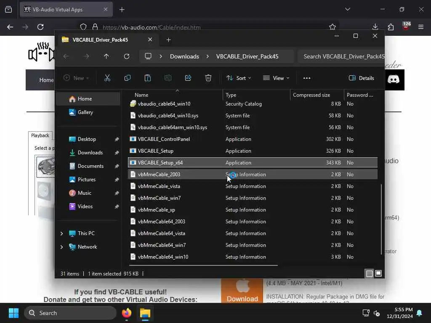Click the orange Download button for Mac
The width and height of the screenshot is (431, 323).
click(242, 291)
